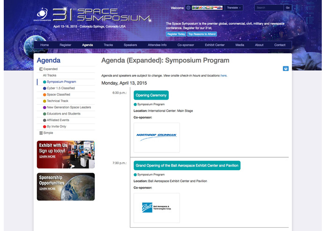Click the 'Monday, April 13, 2015' heading
The width and height of the screenshot is (326, 231).
click(x=124, y=83)
